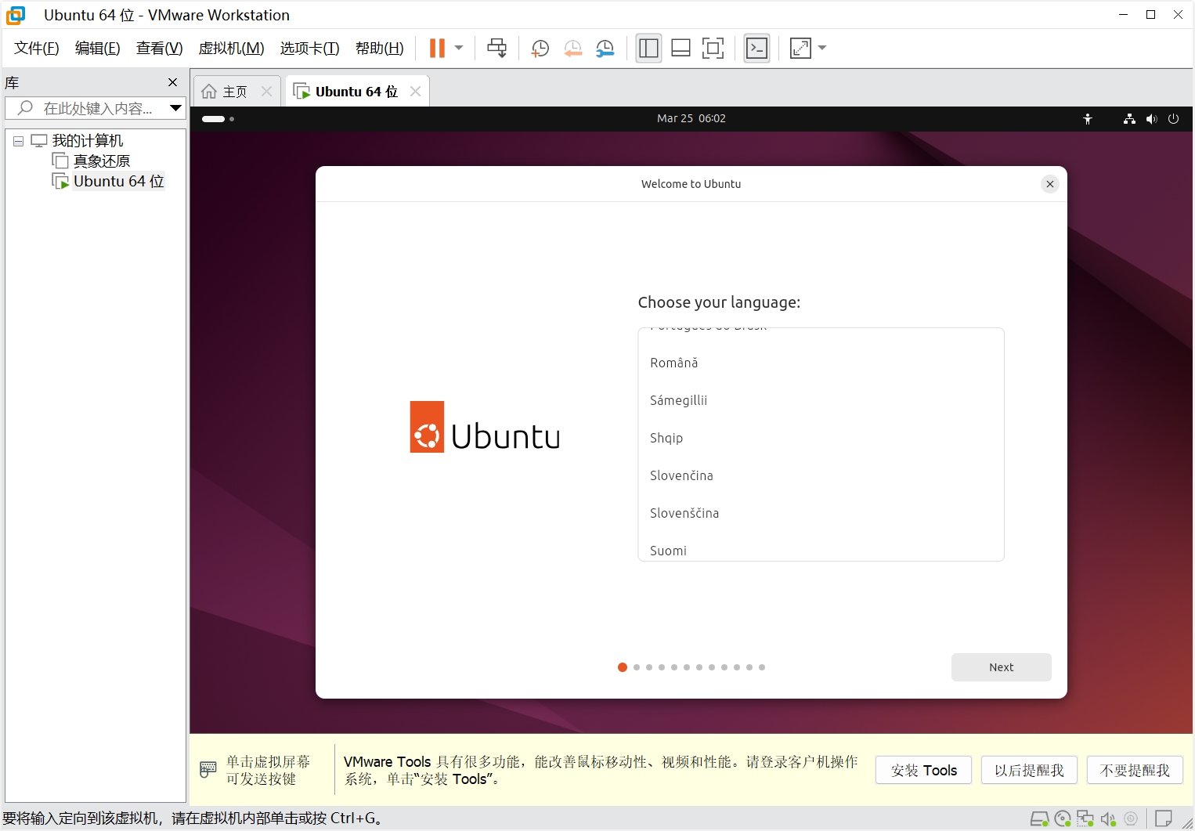Select Slovenščina language

point(821,513)
